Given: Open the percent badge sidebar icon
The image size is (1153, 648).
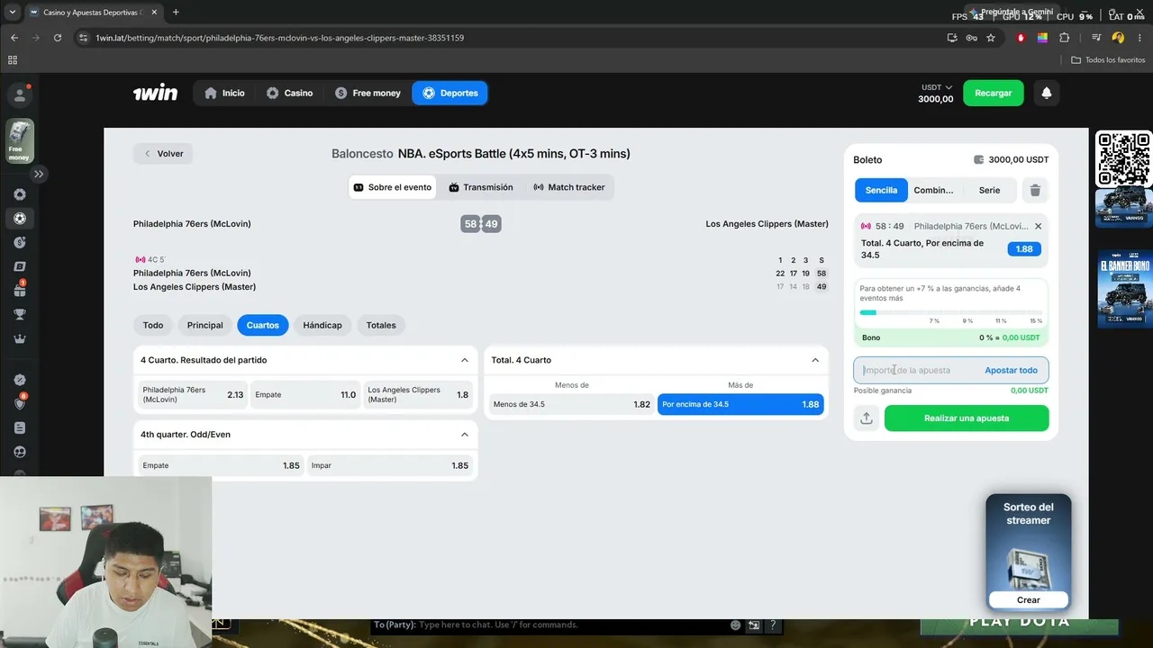Looking at the screenshot, I should [x=20, y=380].
